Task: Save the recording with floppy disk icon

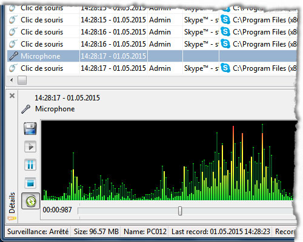Action: (30, 128)
